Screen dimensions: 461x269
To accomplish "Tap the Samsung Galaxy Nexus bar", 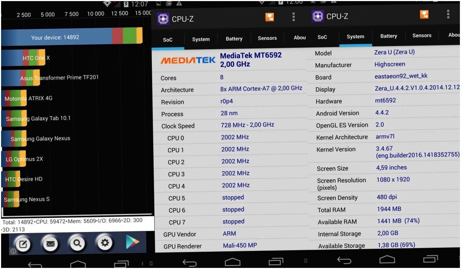I will click(13, 138).
